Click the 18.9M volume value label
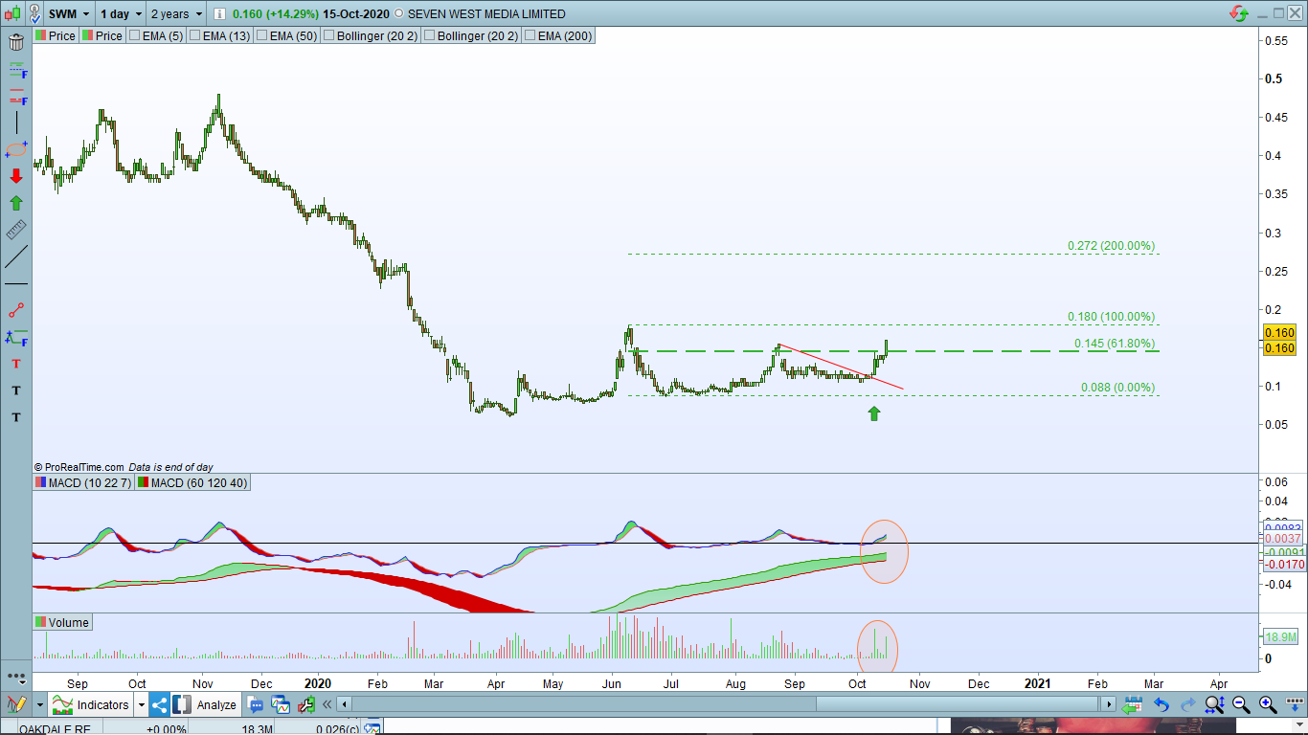 coord(1280,636)
